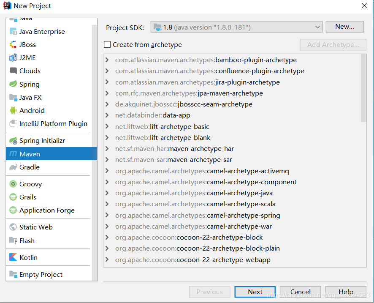Open Help for New Project
Image resolution: width=374 pixels, height=303 pixels.
point(346,292)
